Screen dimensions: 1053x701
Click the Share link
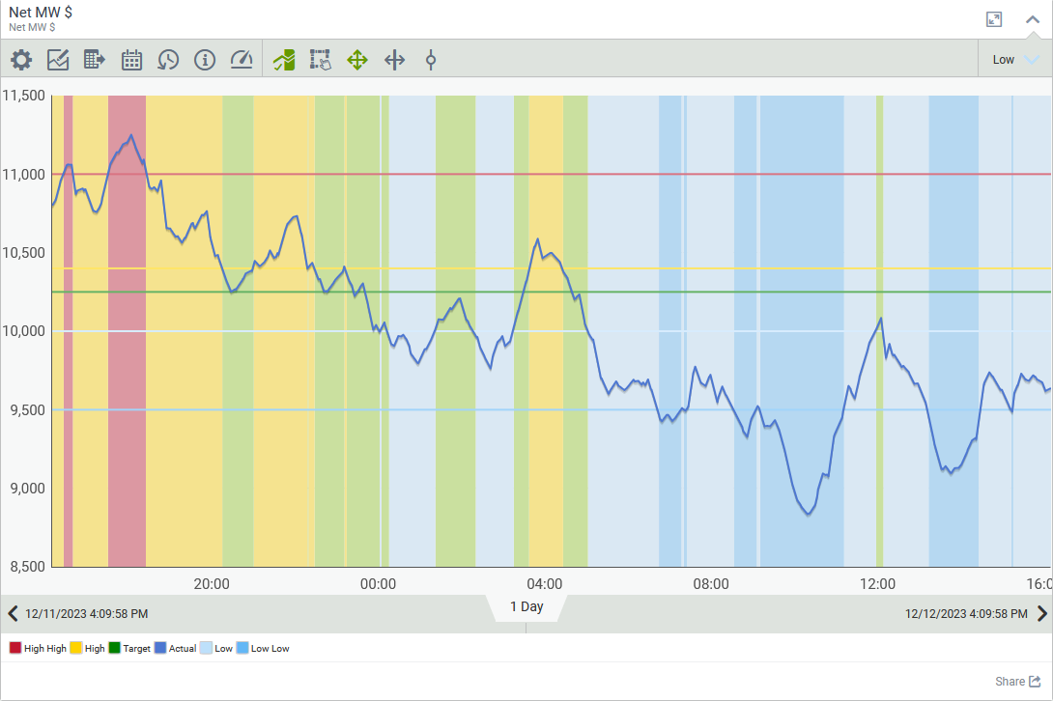point(1018,682)
